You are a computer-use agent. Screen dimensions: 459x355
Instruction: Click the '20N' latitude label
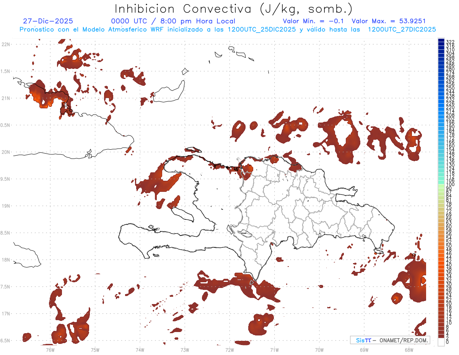6,152
